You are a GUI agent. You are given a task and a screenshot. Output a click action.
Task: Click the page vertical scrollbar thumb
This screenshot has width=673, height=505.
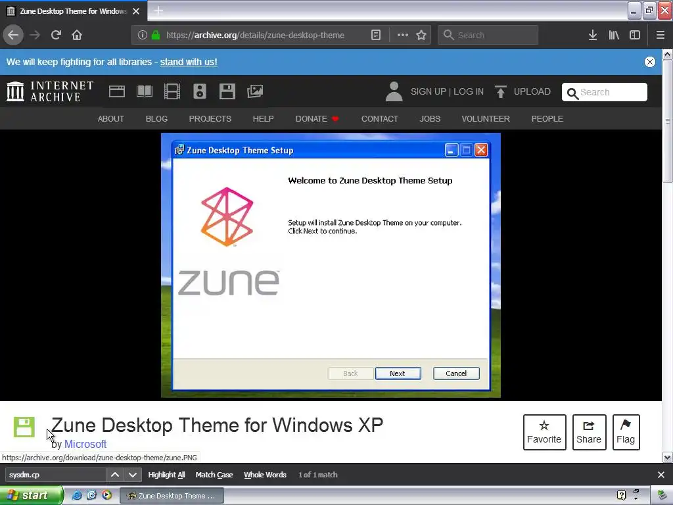667,122
